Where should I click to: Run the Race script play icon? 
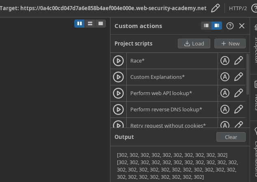pos(118,61)
